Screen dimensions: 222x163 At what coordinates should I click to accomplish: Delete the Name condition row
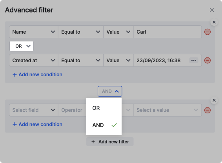click(207, 32)
